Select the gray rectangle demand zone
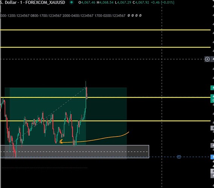This screenshot has width=214, height=188. click(x=75, y=152)
